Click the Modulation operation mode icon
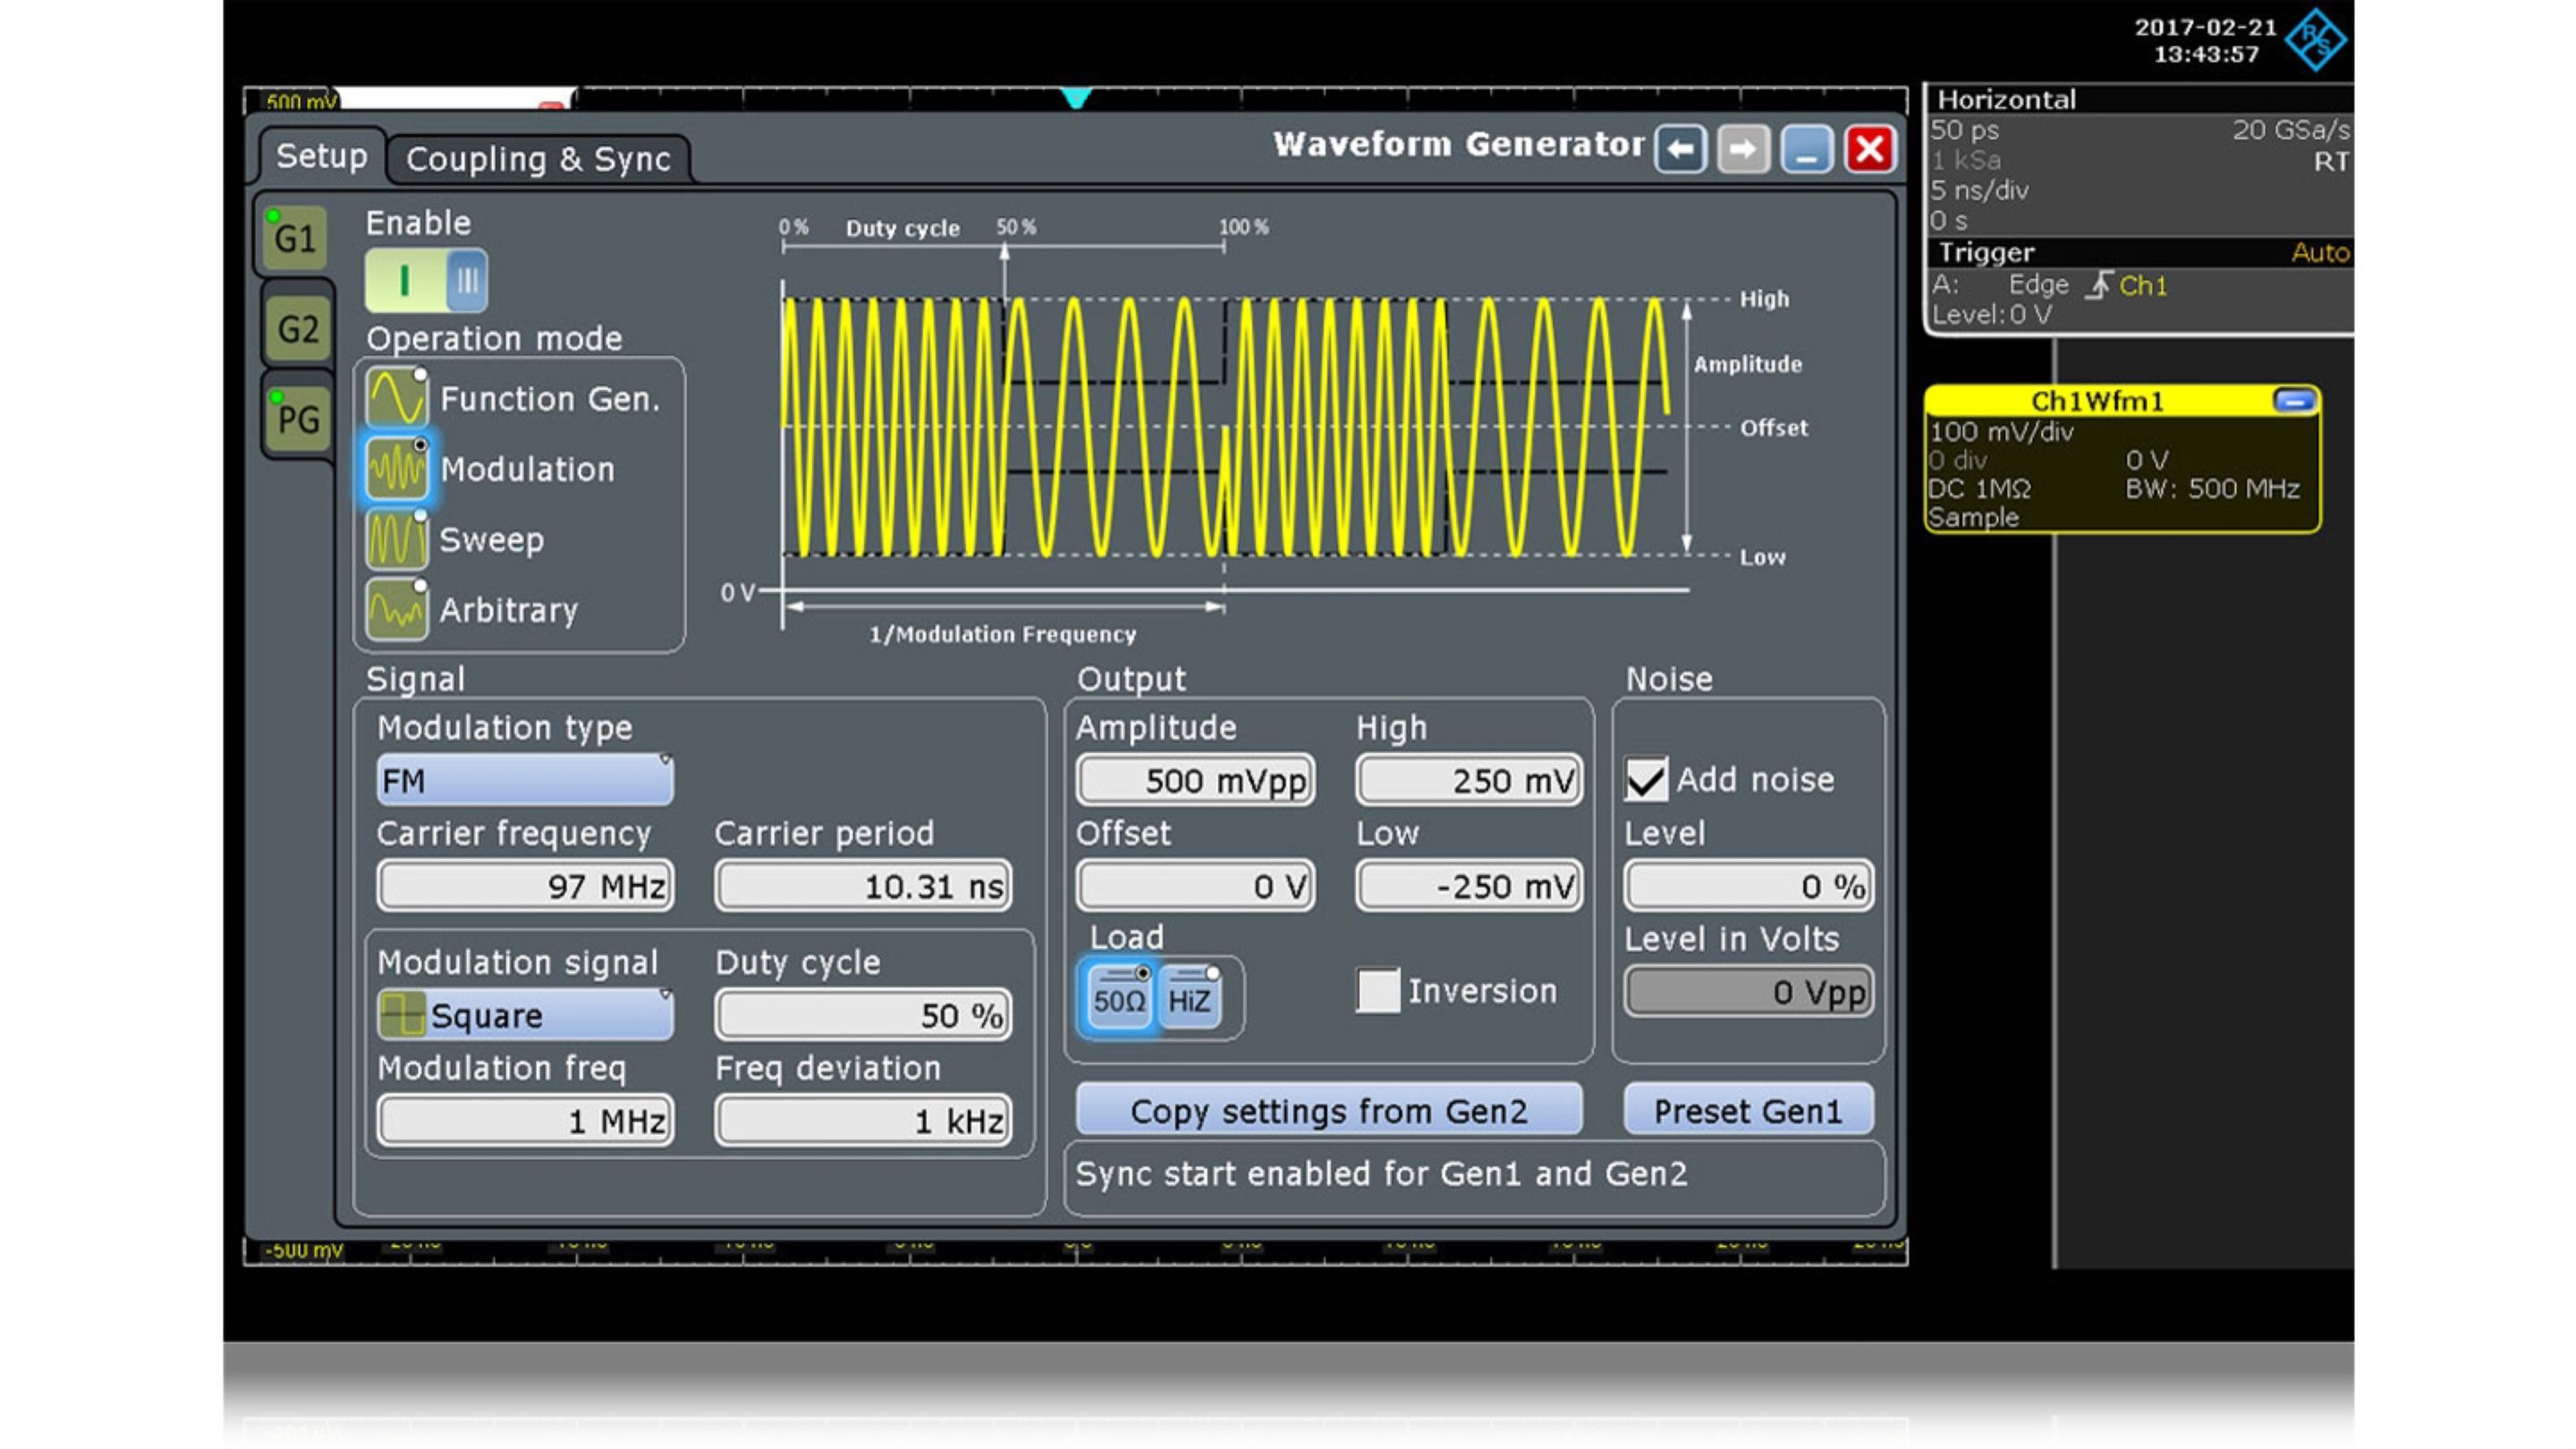Viewport: 2576px width, 1449px height. pos(397,468)
